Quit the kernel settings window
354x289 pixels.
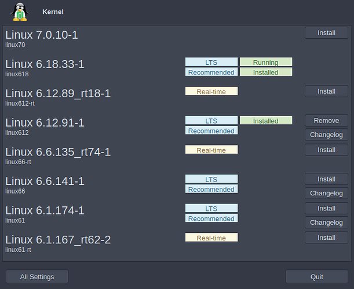pos(316,277)
